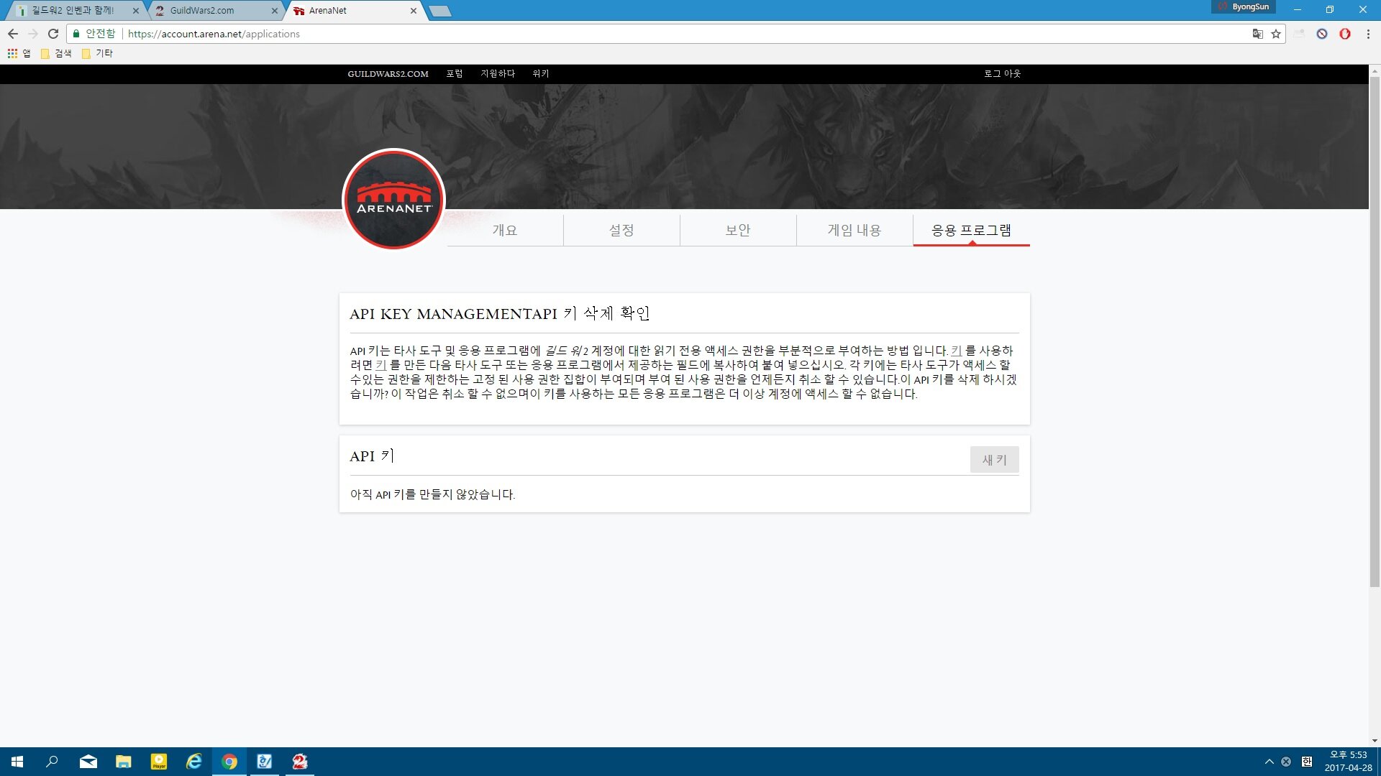This screenshot has height=776, width=1381.
Task: Click the blocker extension icon in toolbar
Action: click(x=1322, y=34)
